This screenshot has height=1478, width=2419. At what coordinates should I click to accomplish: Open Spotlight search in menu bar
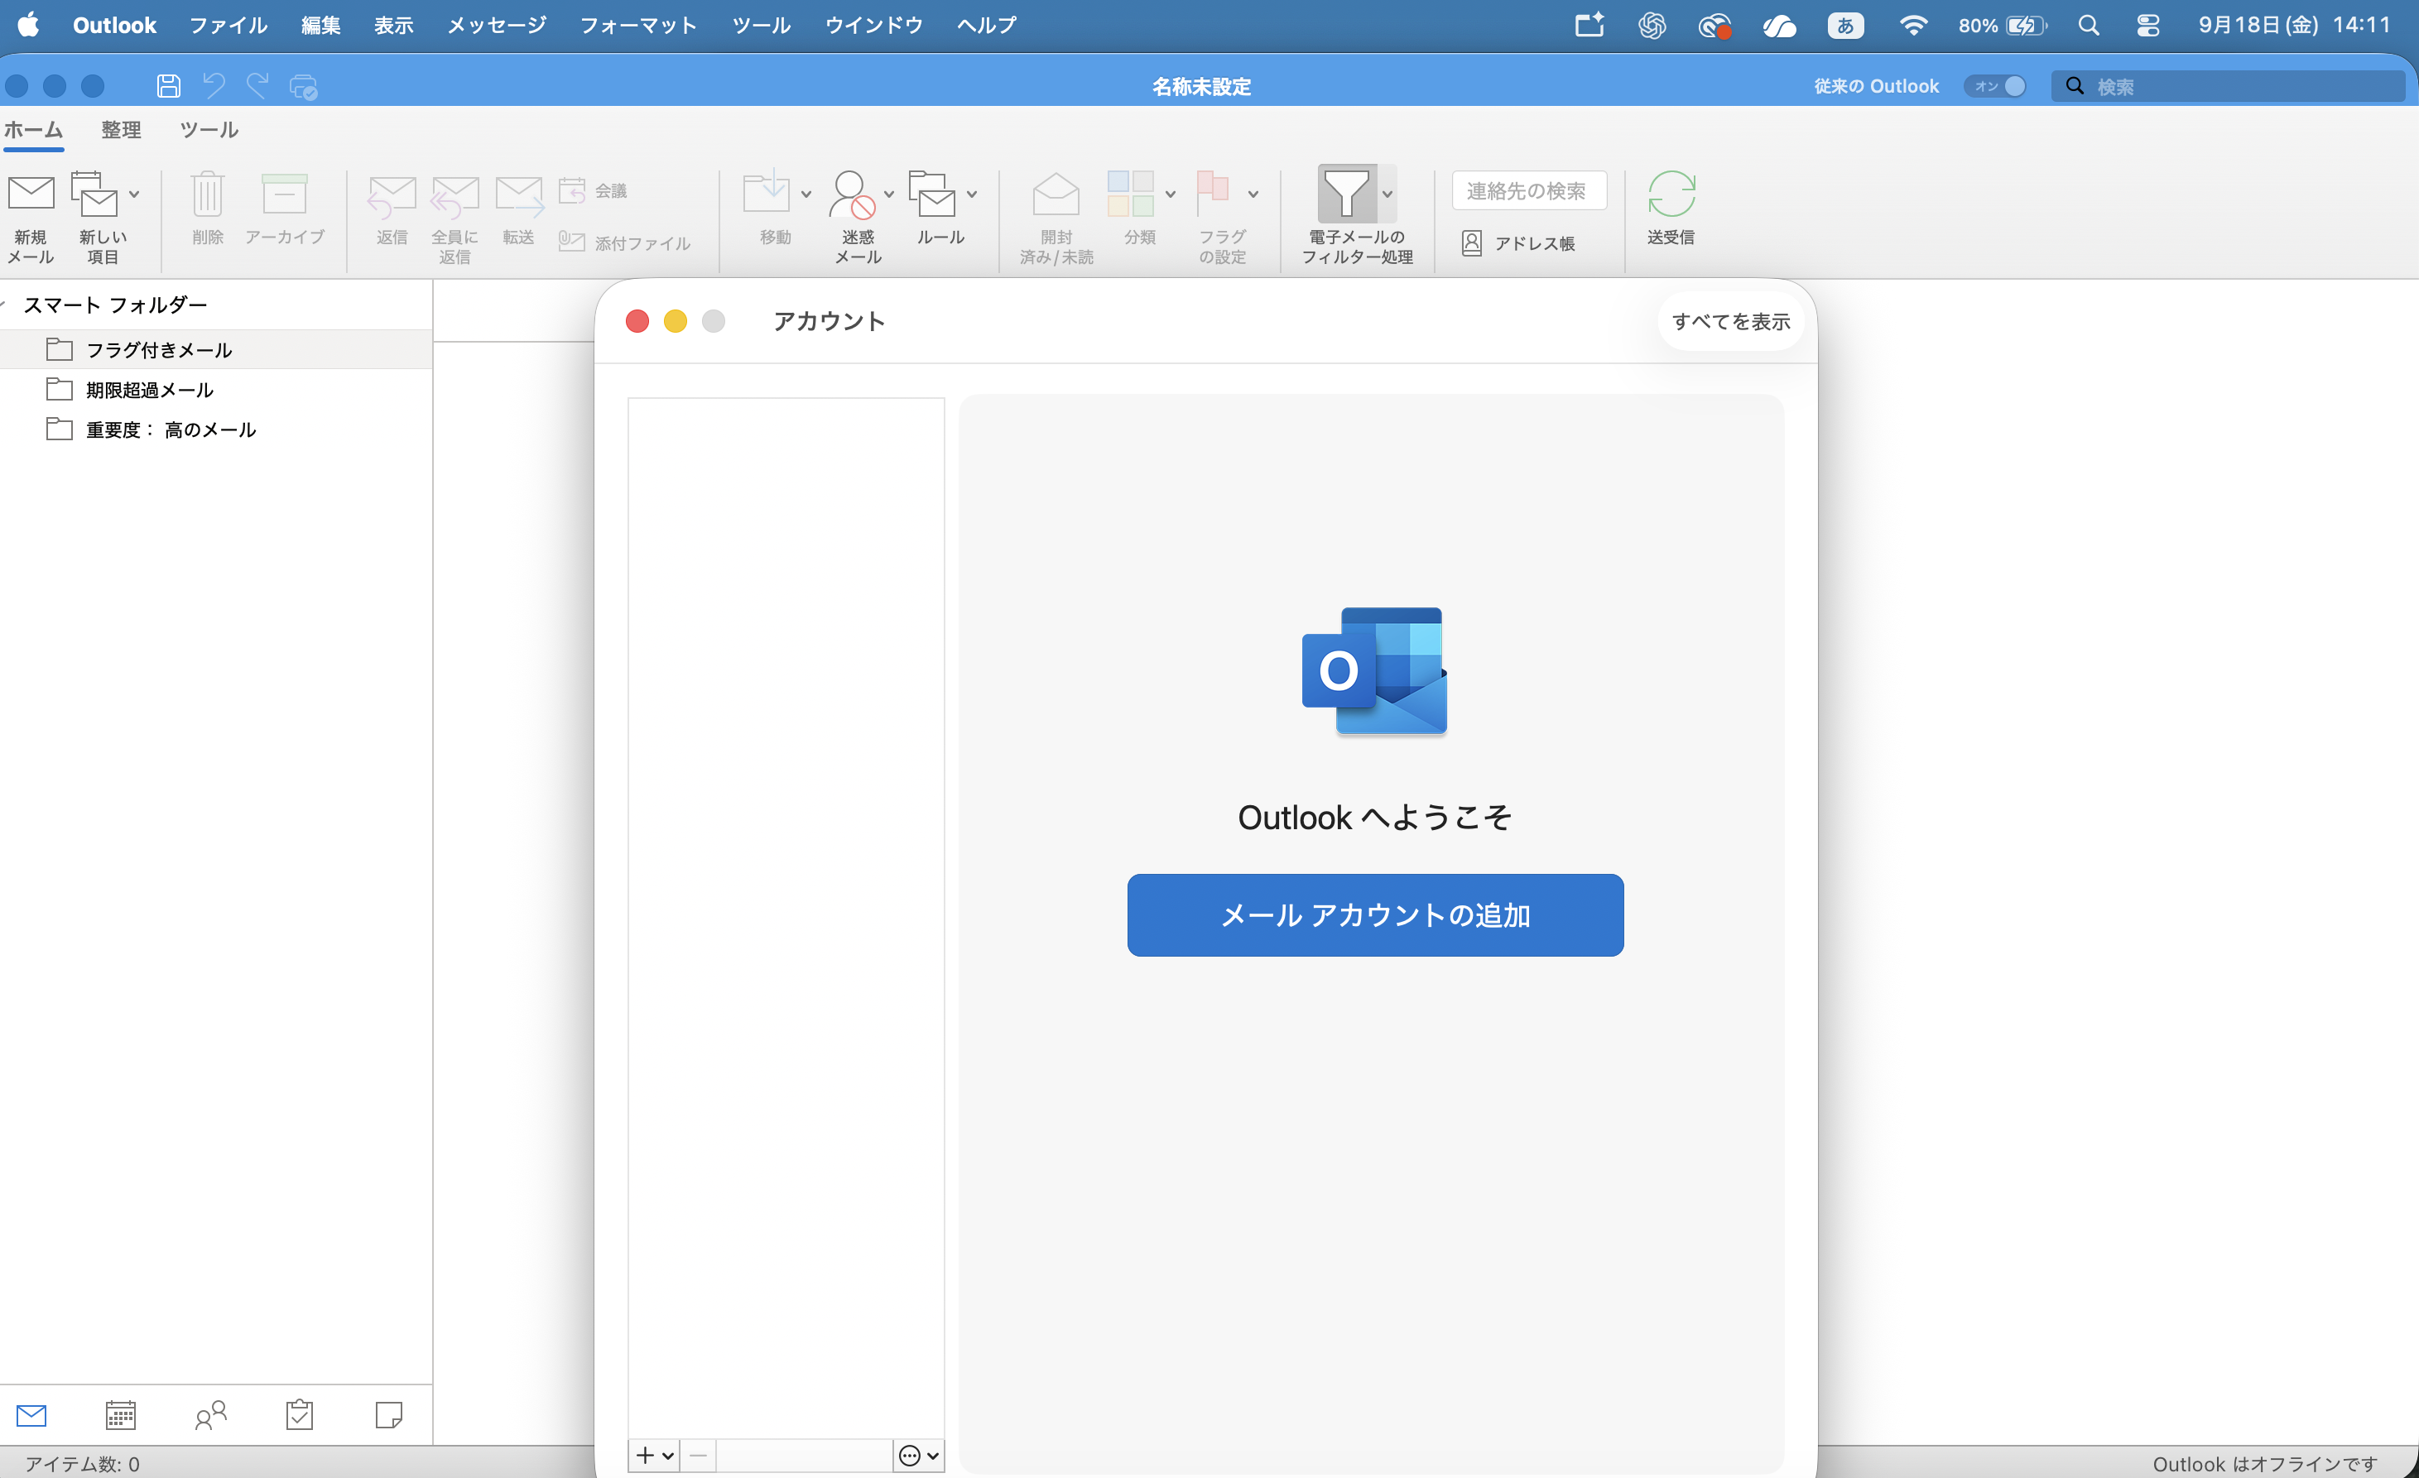tap(2088, 26)
